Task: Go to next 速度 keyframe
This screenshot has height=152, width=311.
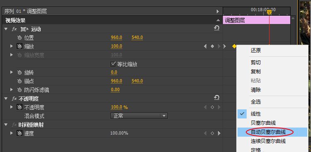Action: tap(219, 133)
